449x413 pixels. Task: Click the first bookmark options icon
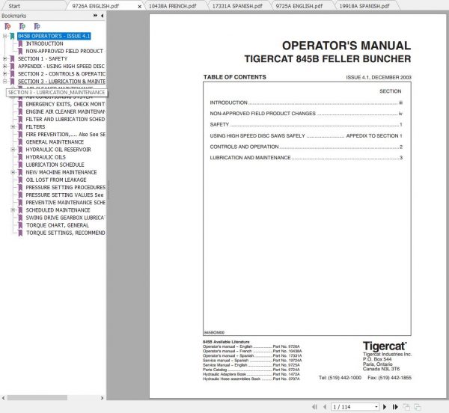tap(7, 27)
